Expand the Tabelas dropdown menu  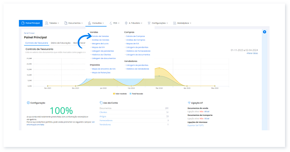pos(58,23)
